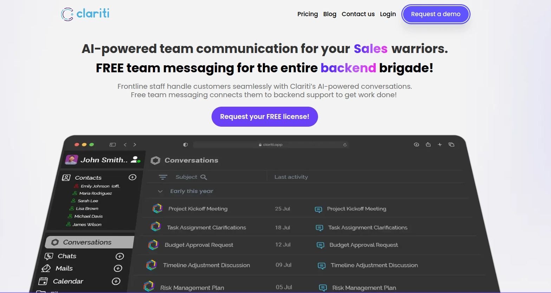
Task: Click the share icon in browser toolbar
Action: point(428,145)
